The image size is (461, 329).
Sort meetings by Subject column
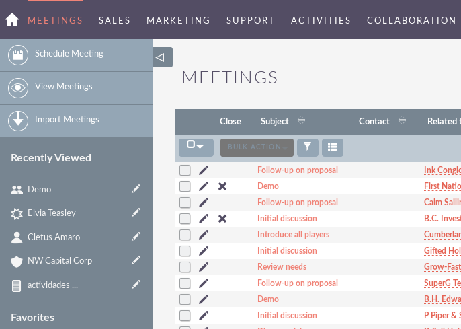(275, 122)
